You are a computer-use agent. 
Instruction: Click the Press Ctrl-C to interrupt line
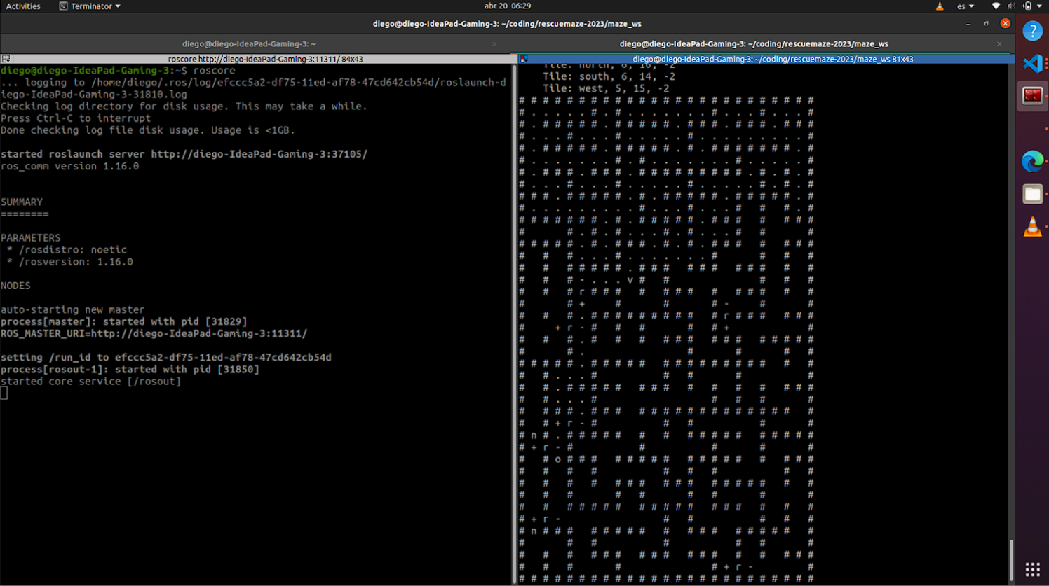click(x=76, y=118)
